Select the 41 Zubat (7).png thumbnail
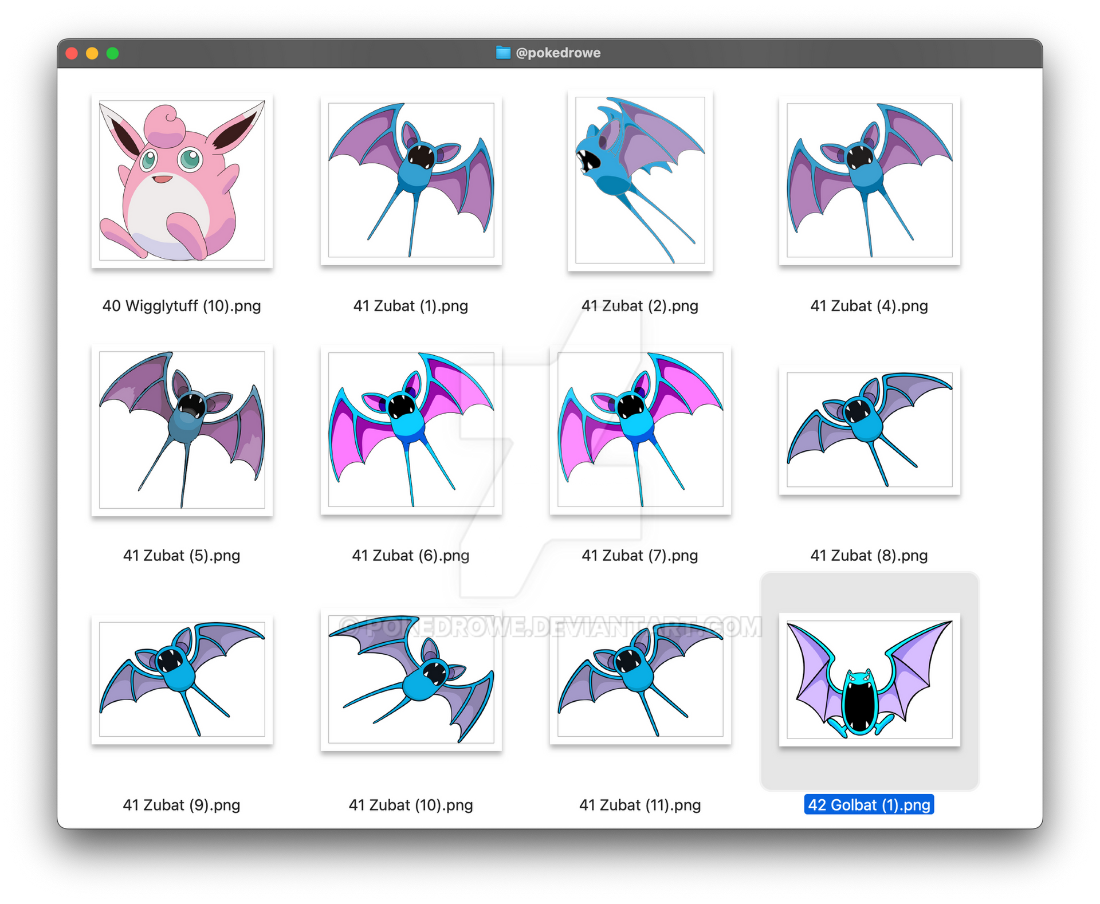 640,430
